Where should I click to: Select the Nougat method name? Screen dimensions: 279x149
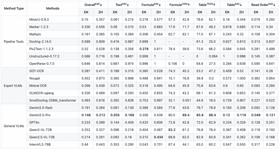tap(35, 79)
